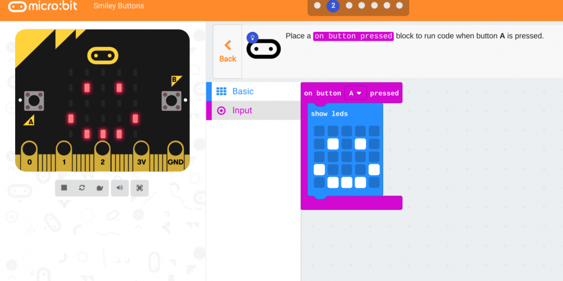563x281 pixels.
Task: Turn off the lit fourth-row first-column LED
Action: coord(319,170)
